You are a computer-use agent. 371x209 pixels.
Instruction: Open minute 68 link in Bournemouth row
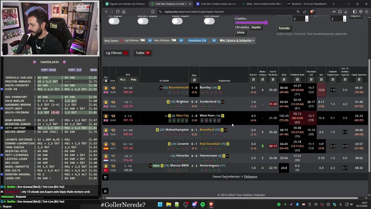(x=113, y=88)
